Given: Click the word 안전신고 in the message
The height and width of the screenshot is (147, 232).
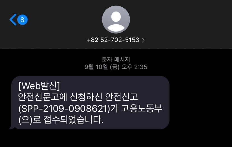Looking at the screenshot, I should [x=122, y=97].
